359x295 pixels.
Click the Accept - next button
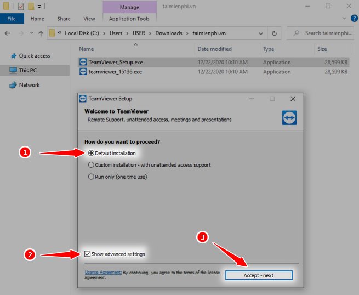pos(259,275)
